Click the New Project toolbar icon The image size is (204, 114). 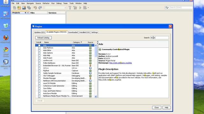tap(19, 8)
